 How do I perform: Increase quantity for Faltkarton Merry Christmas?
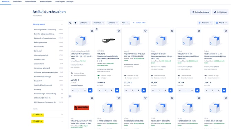[x=85, y=90]
